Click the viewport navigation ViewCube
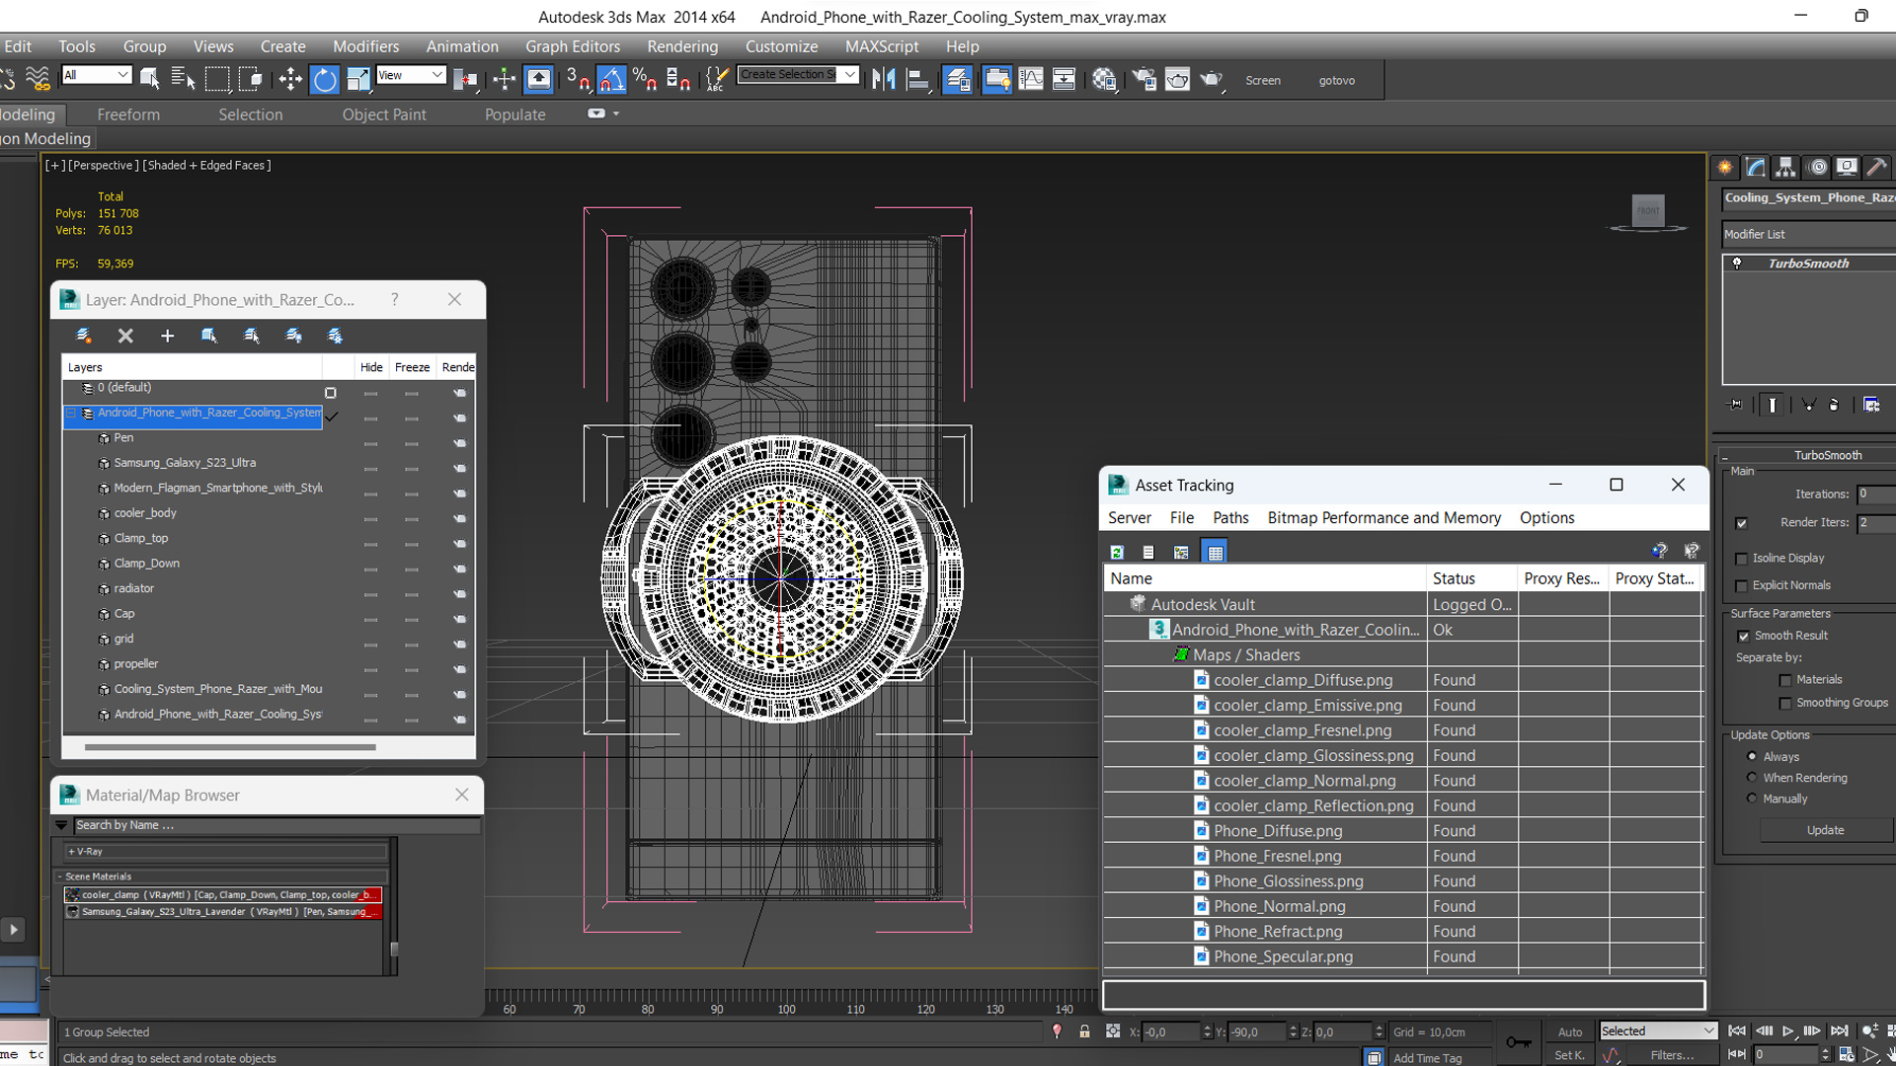 [1647, 211]
